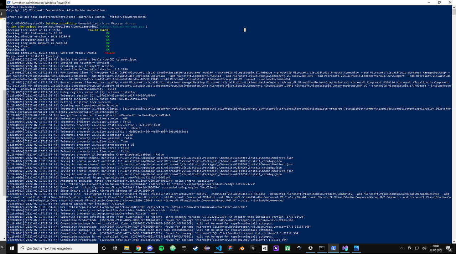Click 'Creating new ExperimentationService' line
The image size is (456, 254).
tap(62, 105)
